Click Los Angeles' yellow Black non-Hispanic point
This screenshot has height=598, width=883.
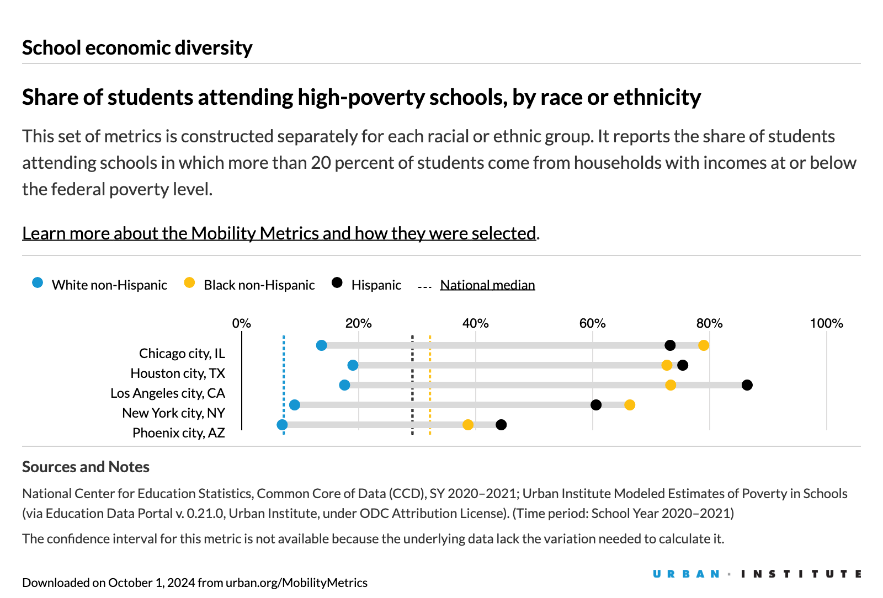pyautogui.click(x=671, y=385)
